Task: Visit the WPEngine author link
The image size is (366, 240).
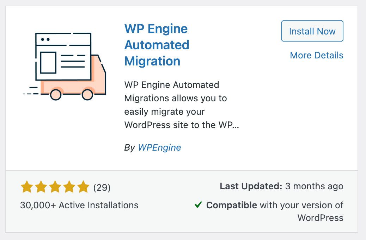Action: 159,147
